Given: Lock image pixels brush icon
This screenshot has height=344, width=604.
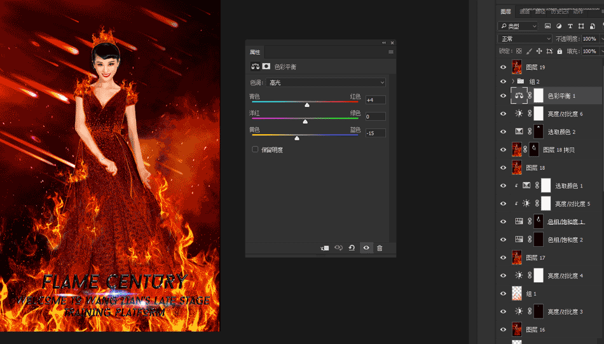Looking at the screenshot, I should (x=529, y=51).
